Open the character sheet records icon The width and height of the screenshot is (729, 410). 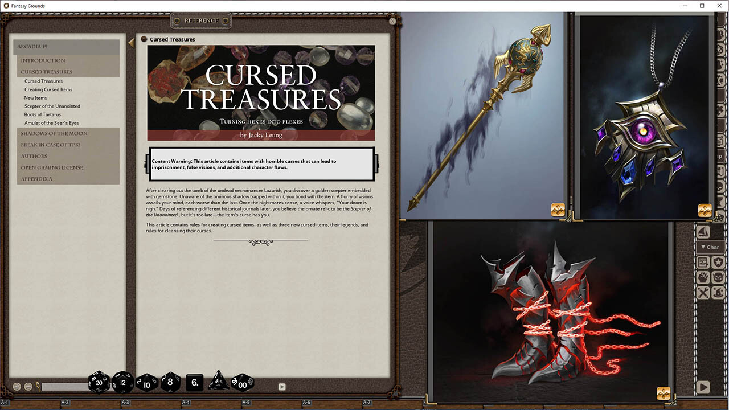click(x=702, y=261)
